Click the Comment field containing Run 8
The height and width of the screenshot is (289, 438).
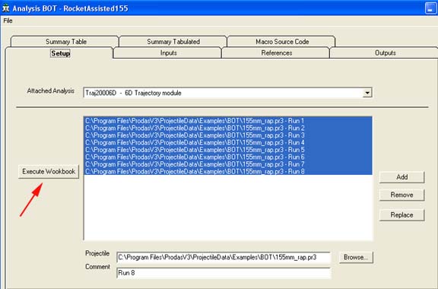(x=224, y=273)
